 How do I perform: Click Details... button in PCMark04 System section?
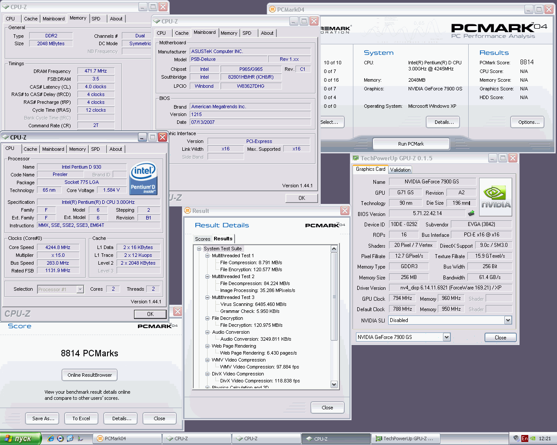tap(444, 122)
